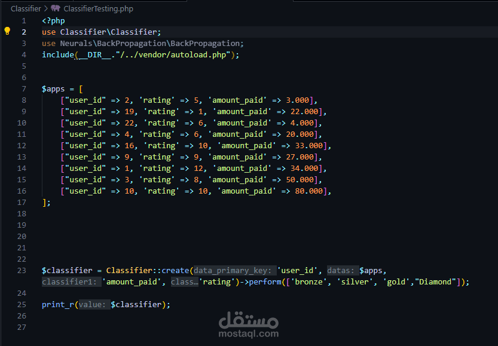This screenshot has height=346, width=498.
Task: Click the perform method call
Action: [x=265, y=282]
